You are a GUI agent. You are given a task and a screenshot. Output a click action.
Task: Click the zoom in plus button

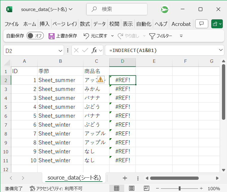click(201, 188)
